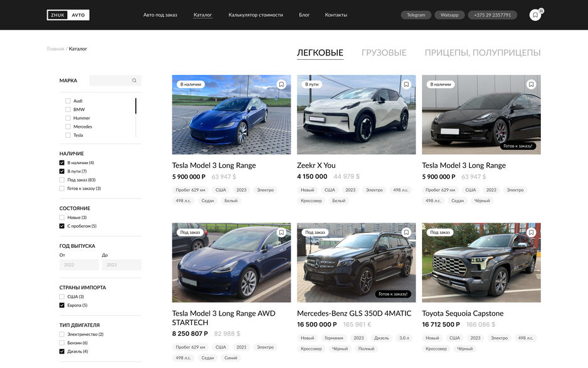Click the search magnifier in Марка field
Viewport: 588px width, 368px height.
pyautogui.click(x=134, y=81)
